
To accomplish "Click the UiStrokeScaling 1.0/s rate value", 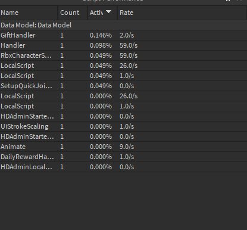I will pyautogui.click(x=127, y=126).
